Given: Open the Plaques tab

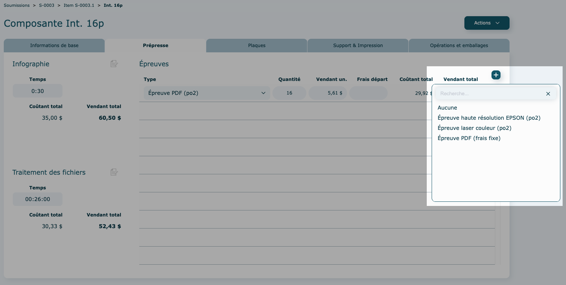Looking at the screenshot, I should point(257,46).
